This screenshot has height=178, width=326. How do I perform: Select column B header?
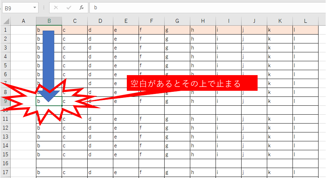coord(49,21)
